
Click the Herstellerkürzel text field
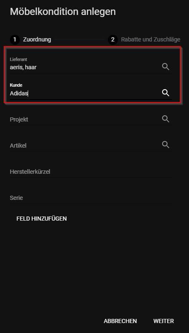pyautogui.click(x=91, y=172)
